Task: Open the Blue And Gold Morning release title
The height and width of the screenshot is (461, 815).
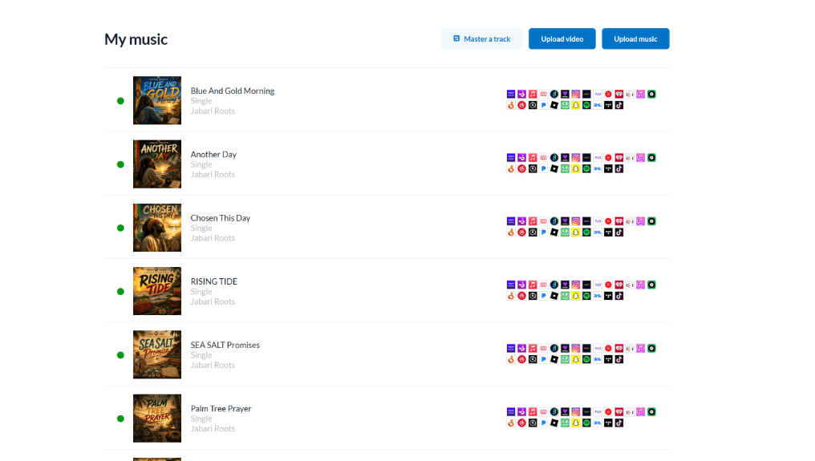Action: point(233,91)
